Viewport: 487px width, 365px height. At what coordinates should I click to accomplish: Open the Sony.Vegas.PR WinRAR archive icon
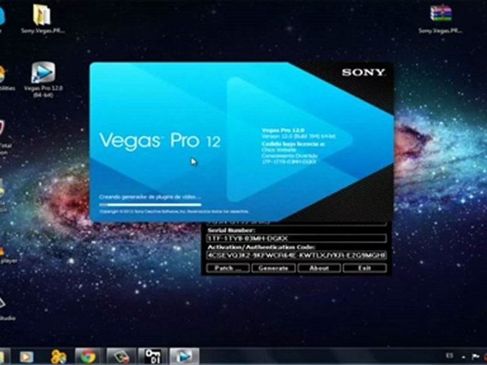440,19
